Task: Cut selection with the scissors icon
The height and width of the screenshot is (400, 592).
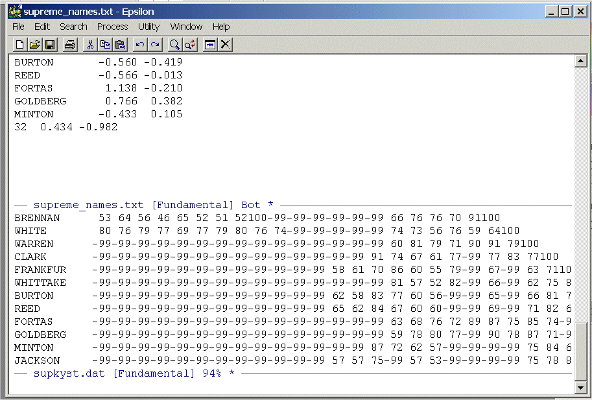Action: pos(90,45)
